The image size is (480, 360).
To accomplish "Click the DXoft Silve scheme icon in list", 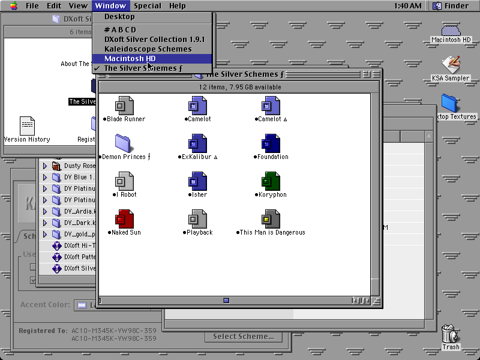I will pos(56,269).
